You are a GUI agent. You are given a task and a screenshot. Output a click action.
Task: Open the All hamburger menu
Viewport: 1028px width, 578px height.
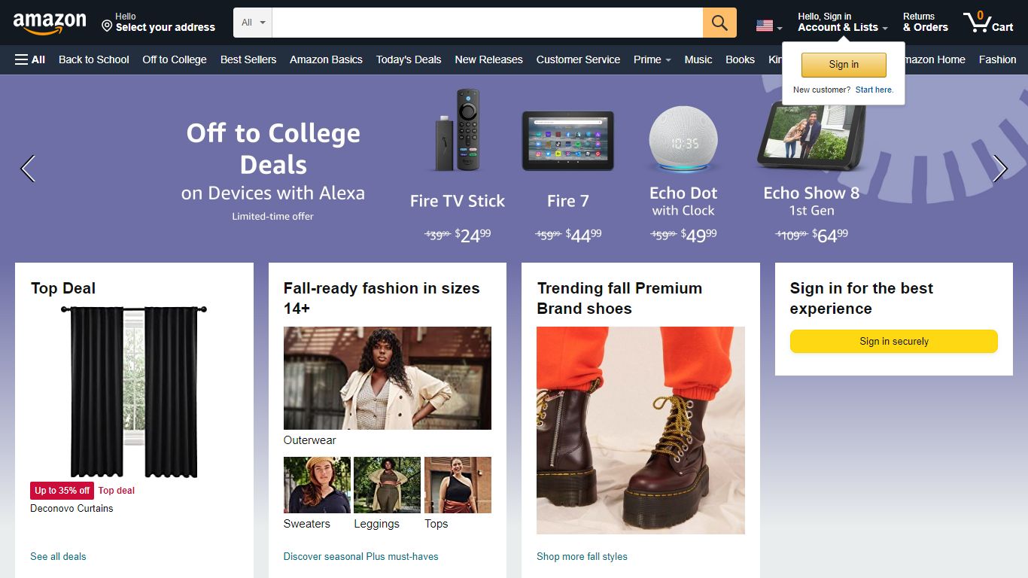(x=30, y=59)
